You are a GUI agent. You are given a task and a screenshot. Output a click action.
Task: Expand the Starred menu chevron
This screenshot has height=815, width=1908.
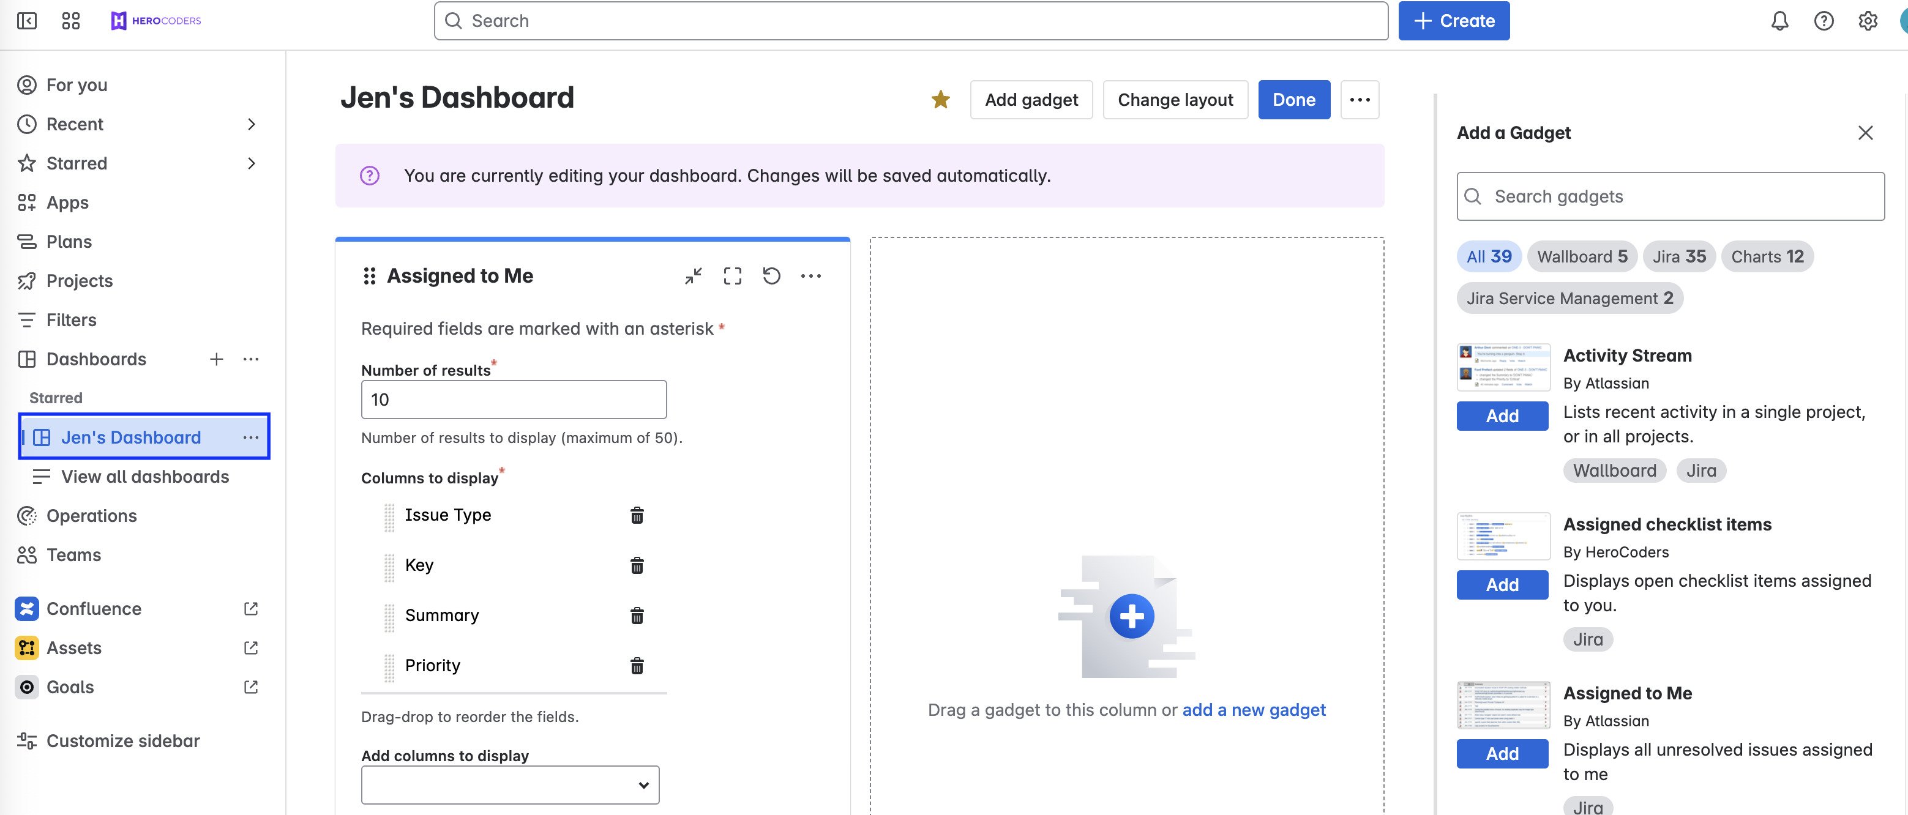coord(251,163)
